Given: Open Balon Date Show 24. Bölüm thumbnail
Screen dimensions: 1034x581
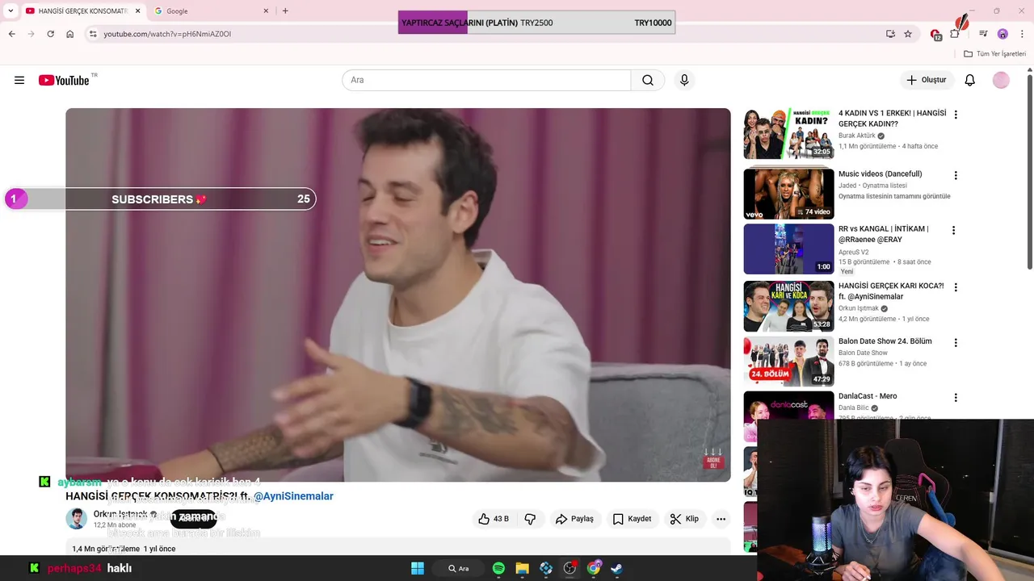Looking at the screenshot, I should point(788,362).
